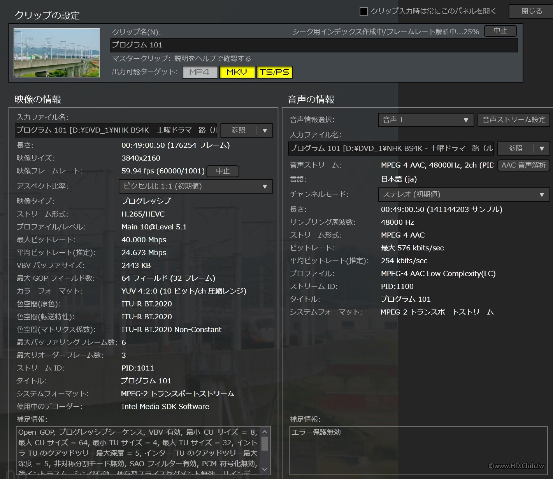Open the 音声 1 audio selection dropdown

425,120
